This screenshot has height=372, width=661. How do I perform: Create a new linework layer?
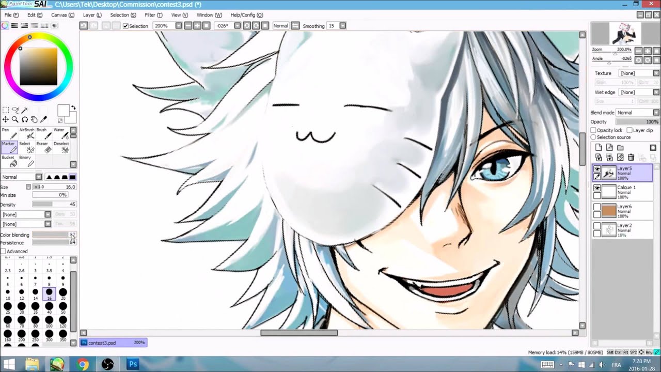(x=609, y=148)
